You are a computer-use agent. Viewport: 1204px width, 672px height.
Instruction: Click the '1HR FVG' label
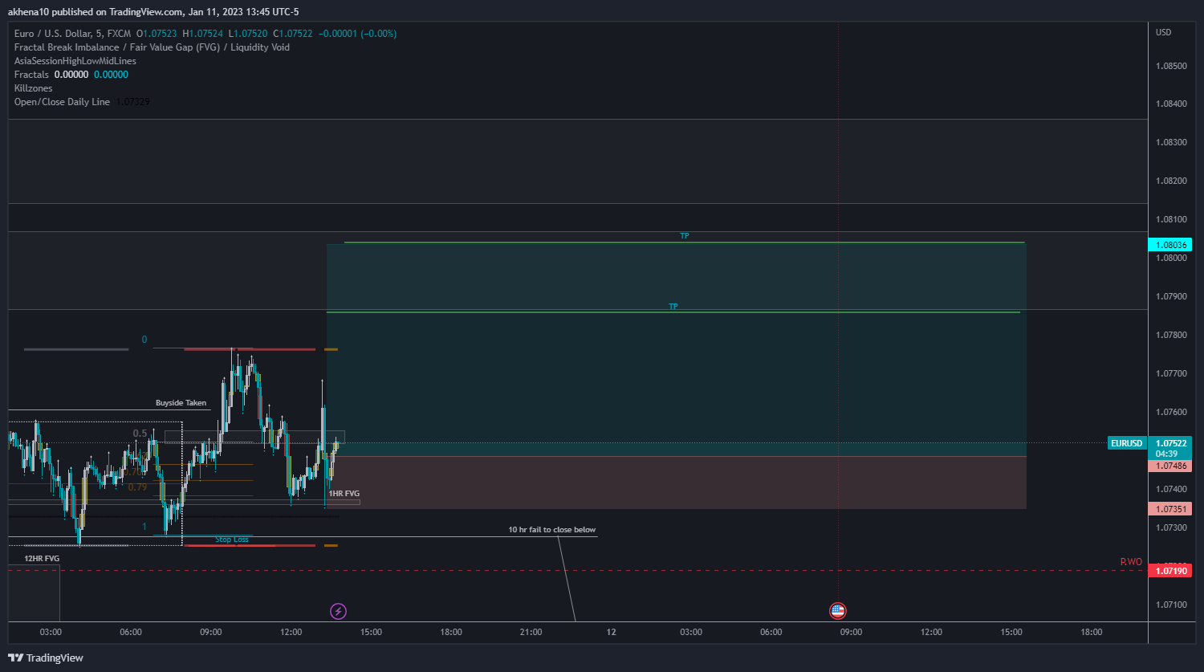pyautogui.click(x=344, y=493)
